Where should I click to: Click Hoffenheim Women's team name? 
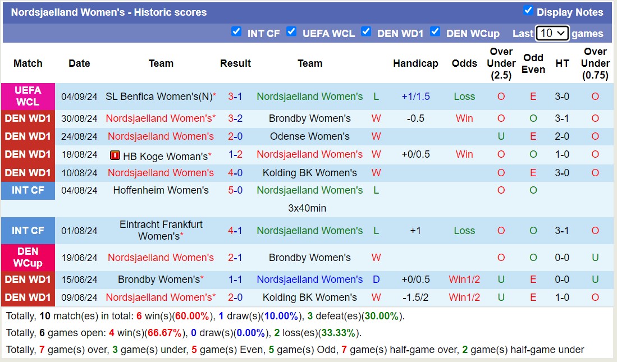(x=161, y=190)
